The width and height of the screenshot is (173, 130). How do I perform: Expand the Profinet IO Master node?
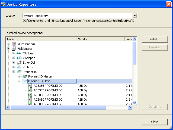(19, 76)
